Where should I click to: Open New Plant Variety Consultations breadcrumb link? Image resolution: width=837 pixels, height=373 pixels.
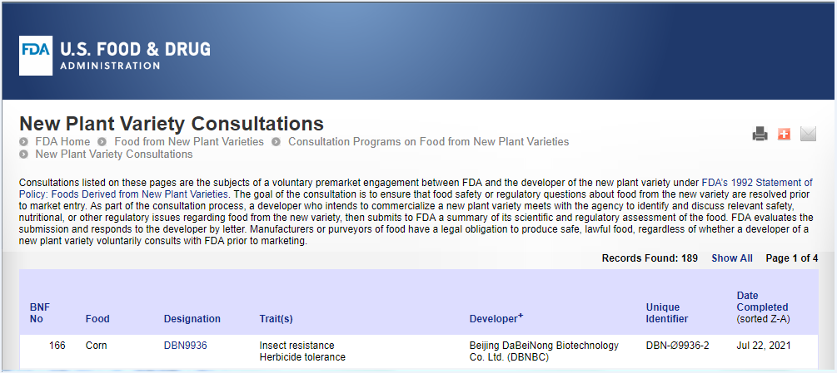pyautogui.click(x=114, y=155)
